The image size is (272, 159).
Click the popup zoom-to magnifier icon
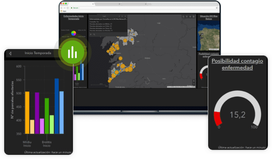pyautogui.click(x=94, y=34)
